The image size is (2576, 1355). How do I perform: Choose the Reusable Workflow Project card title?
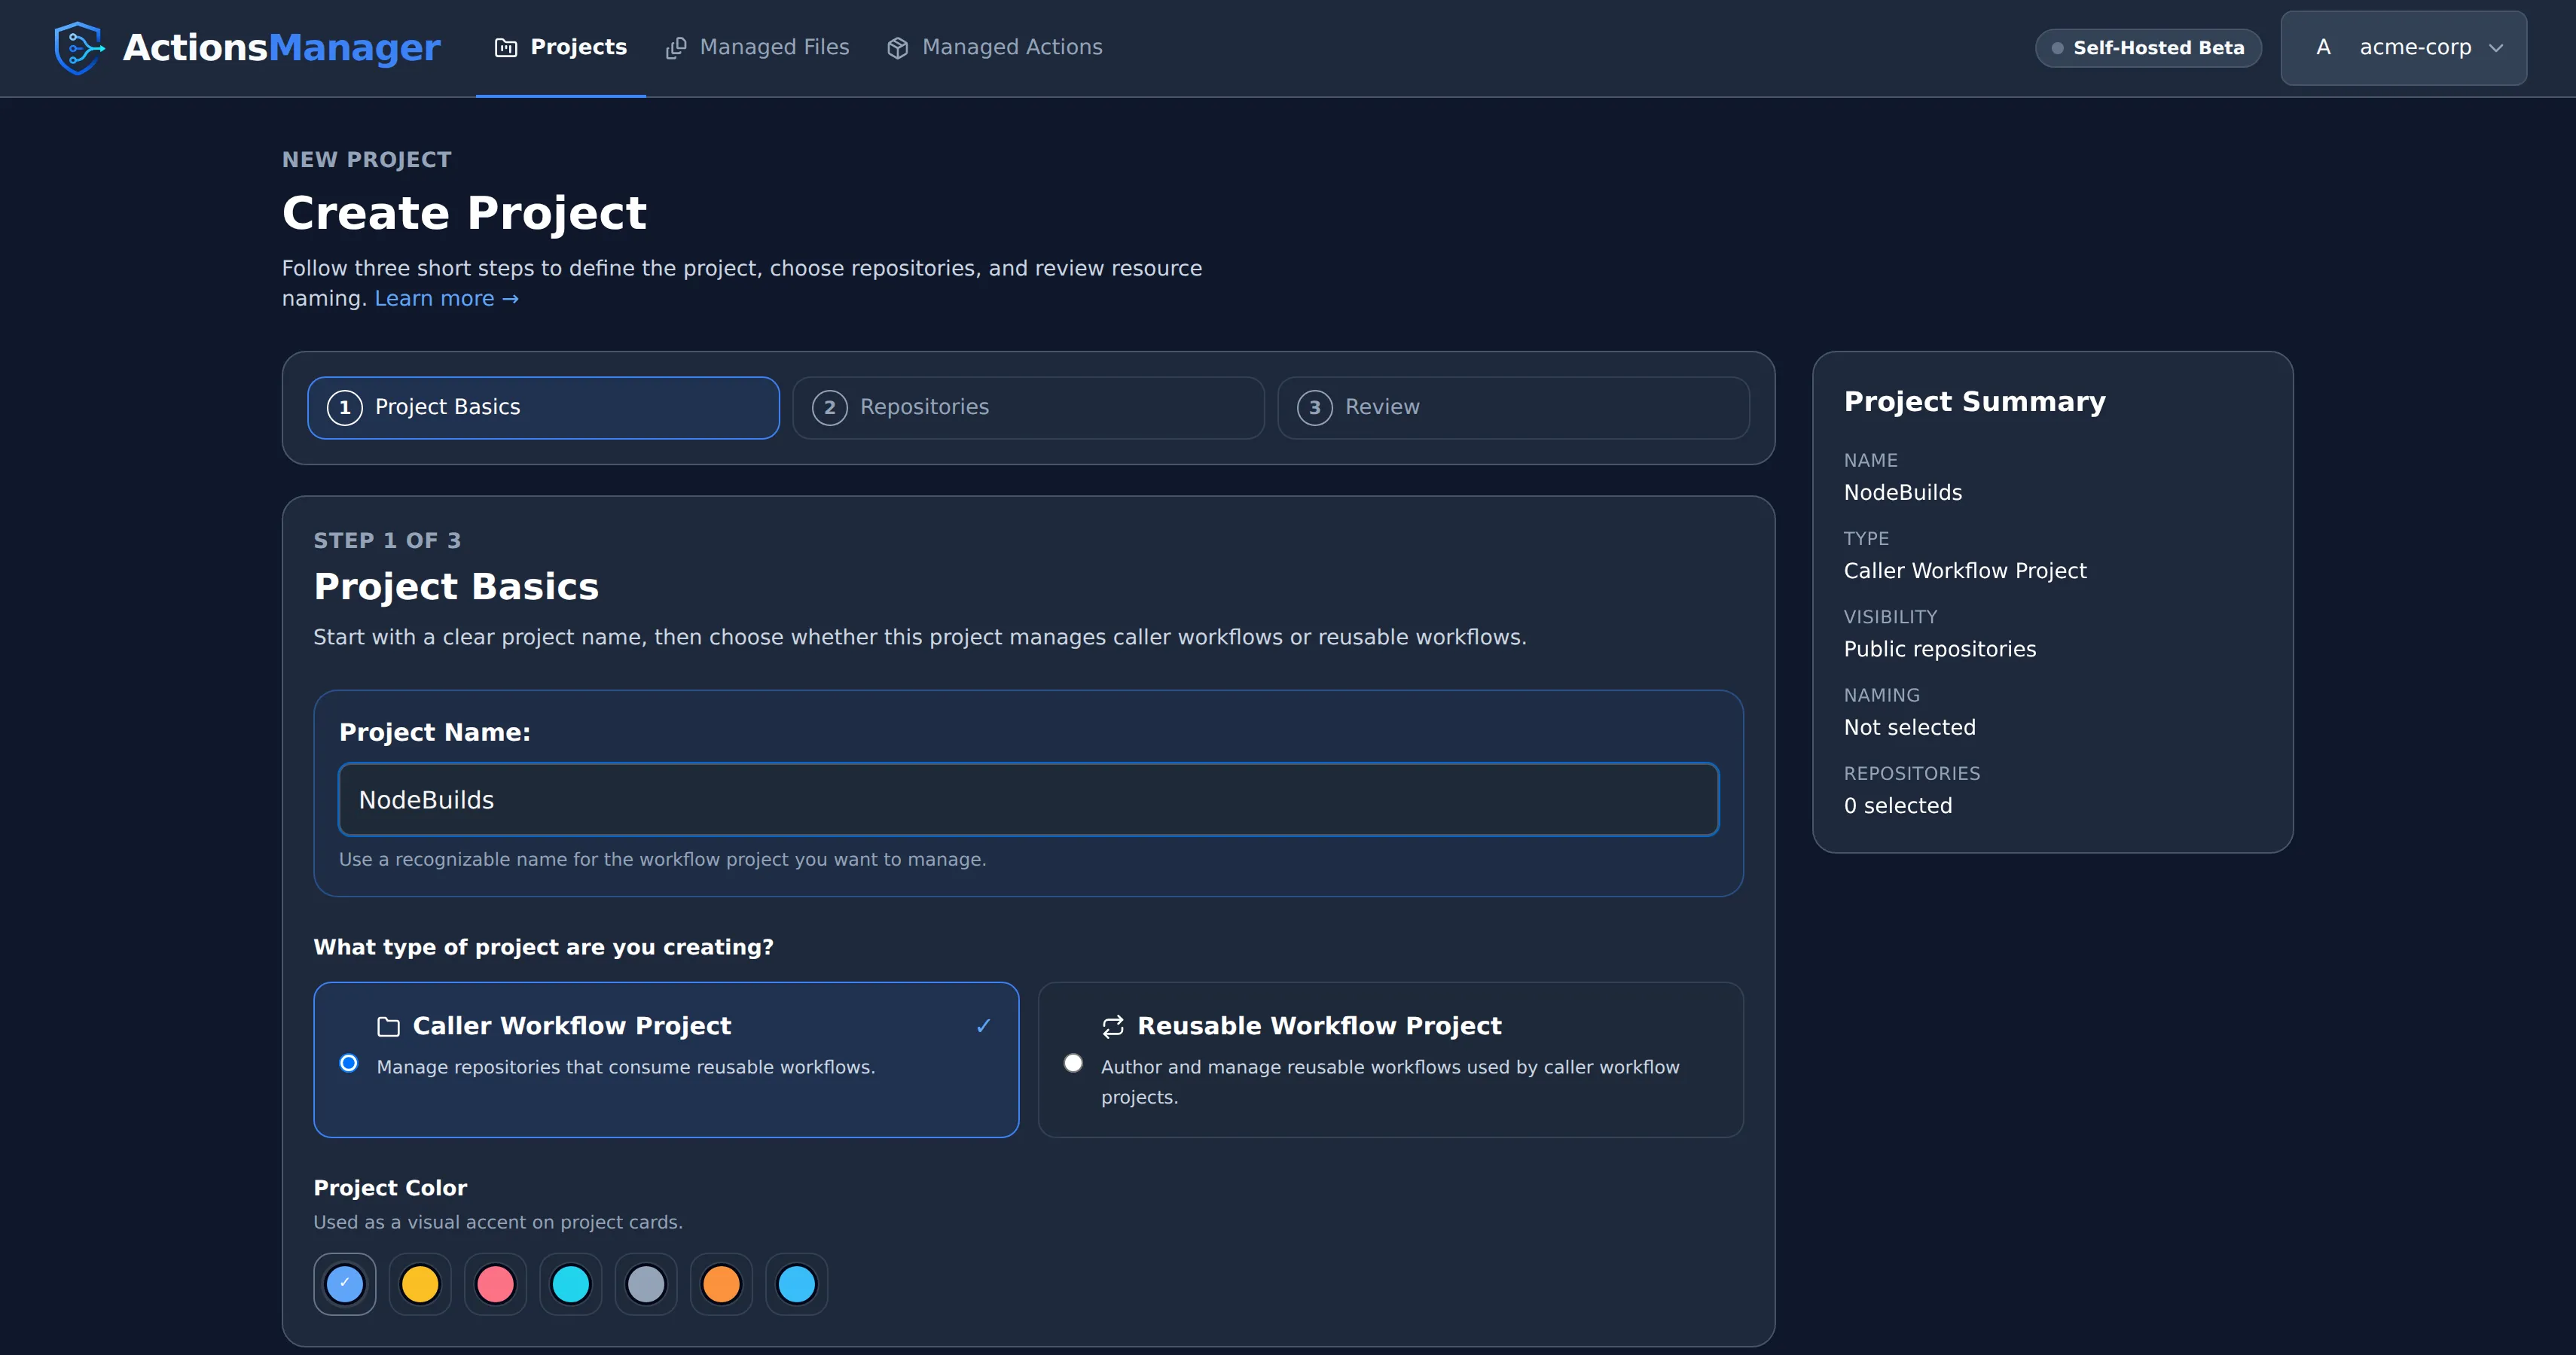point(1319,1026)
